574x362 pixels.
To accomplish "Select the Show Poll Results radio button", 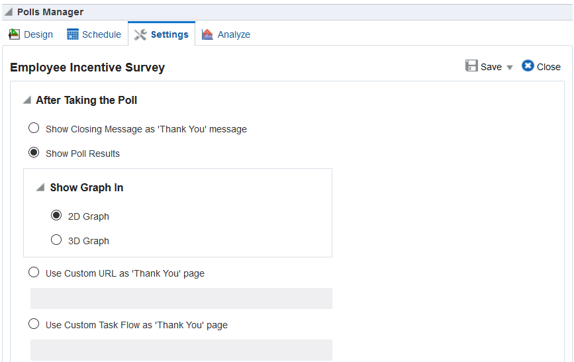I will point(34,153).
